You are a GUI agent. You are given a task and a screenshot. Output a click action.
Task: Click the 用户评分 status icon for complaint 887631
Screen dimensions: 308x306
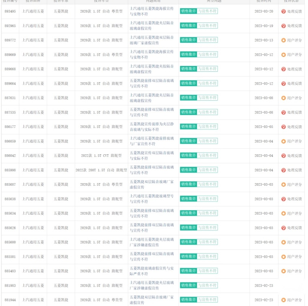[283, 98]
